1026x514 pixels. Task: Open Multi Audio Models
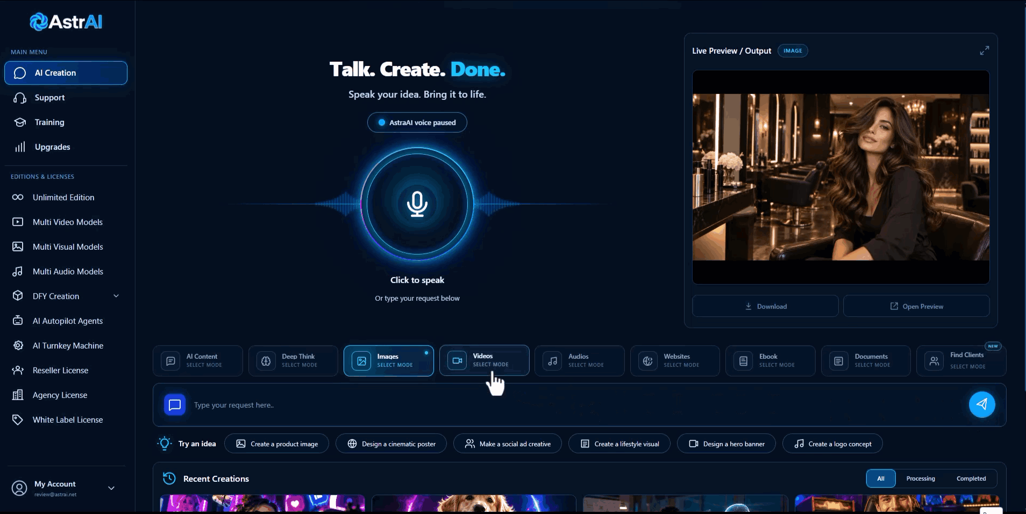click(x=66, y=272)
